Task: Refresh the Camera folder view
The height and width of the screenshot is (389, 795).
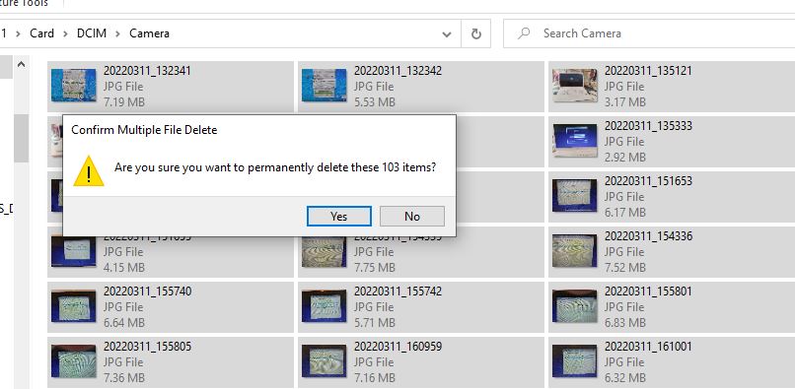Action: point(475,33)
